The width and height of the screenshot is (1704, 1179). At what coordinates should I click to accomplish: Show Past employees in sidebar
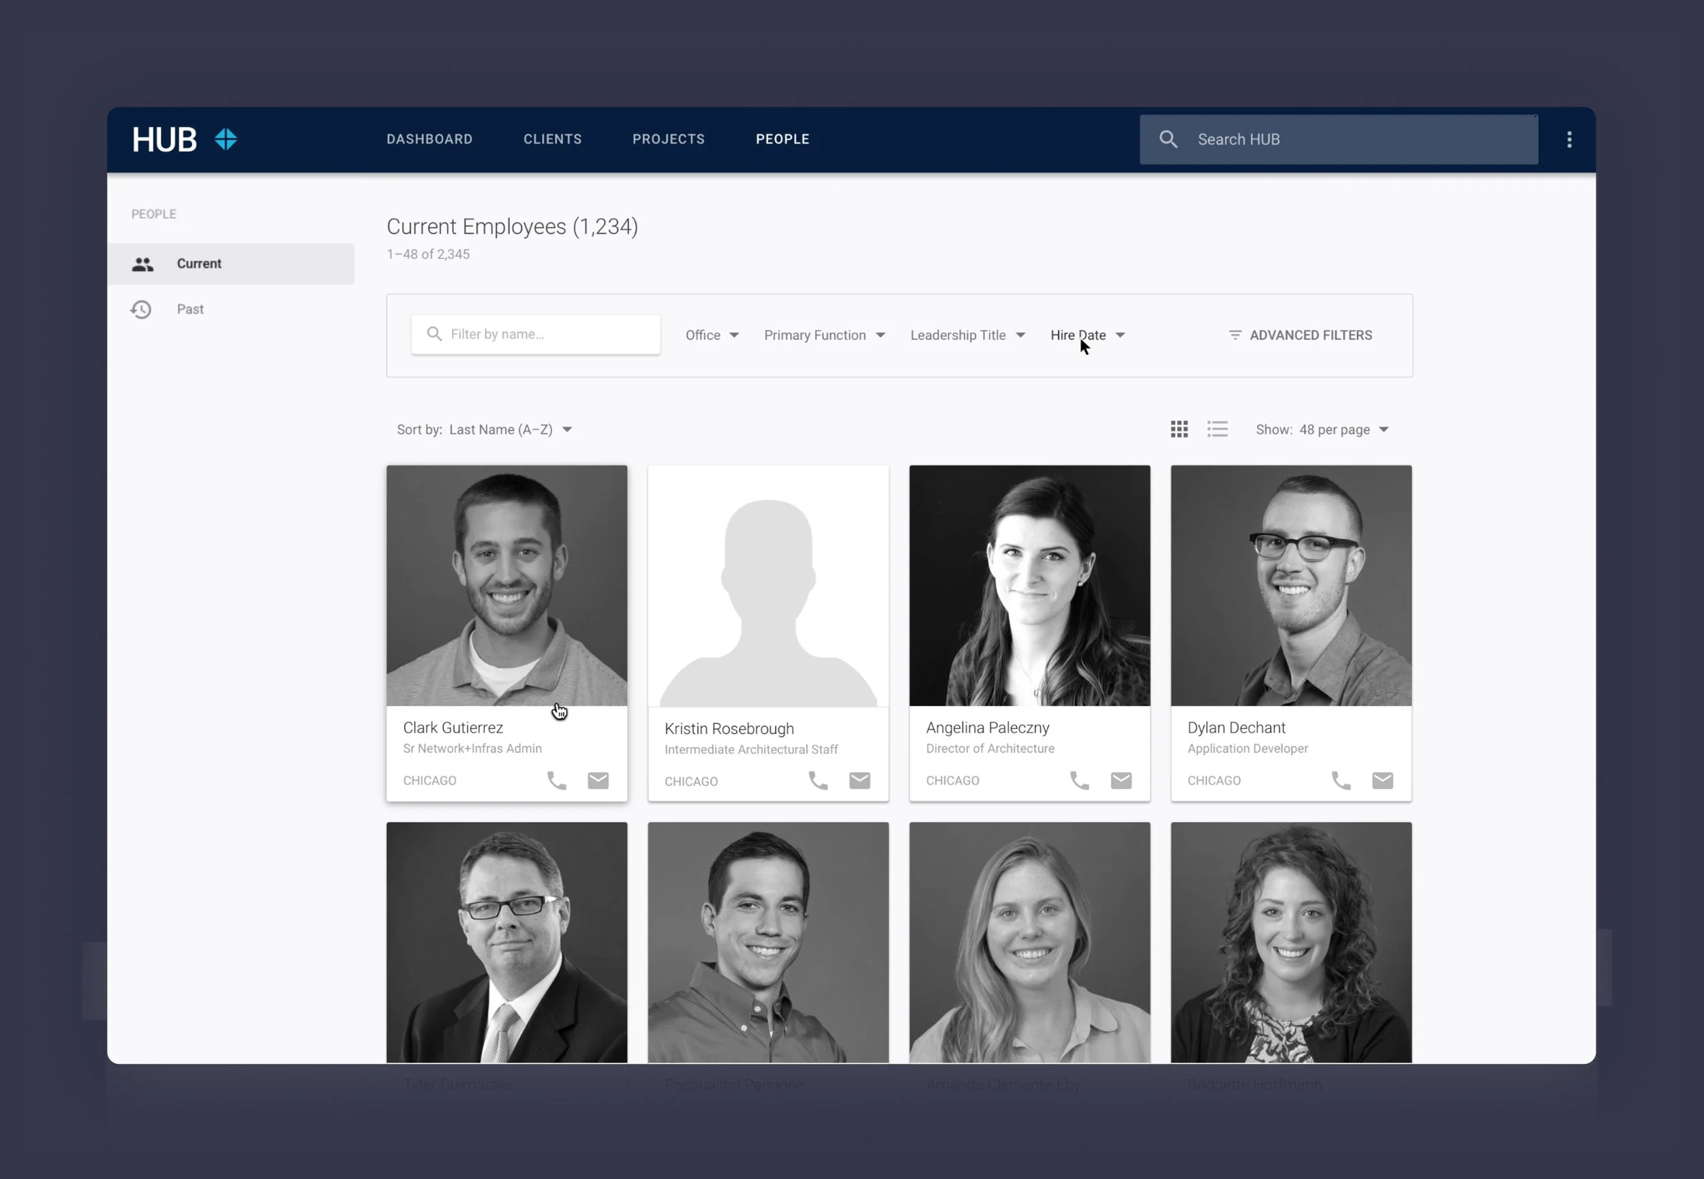coord(190,309)
